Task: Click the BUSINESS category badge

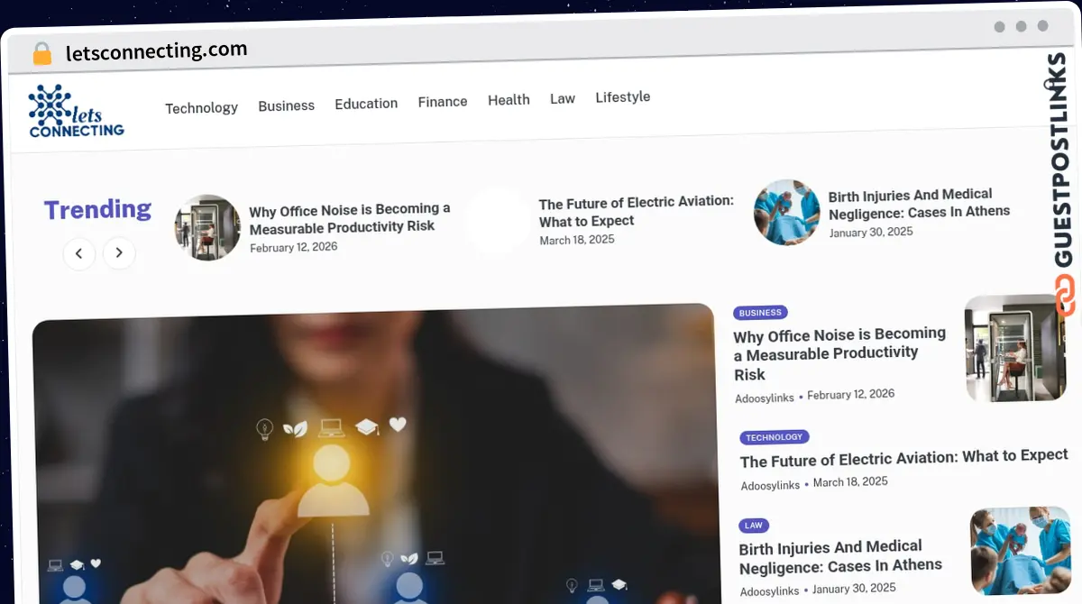Action: [x=760, y=313]
